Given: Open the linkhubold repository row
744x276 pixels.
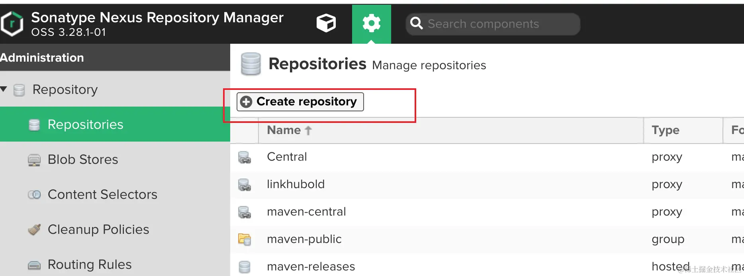Looking at the screenshot, I should coord(487,185).
